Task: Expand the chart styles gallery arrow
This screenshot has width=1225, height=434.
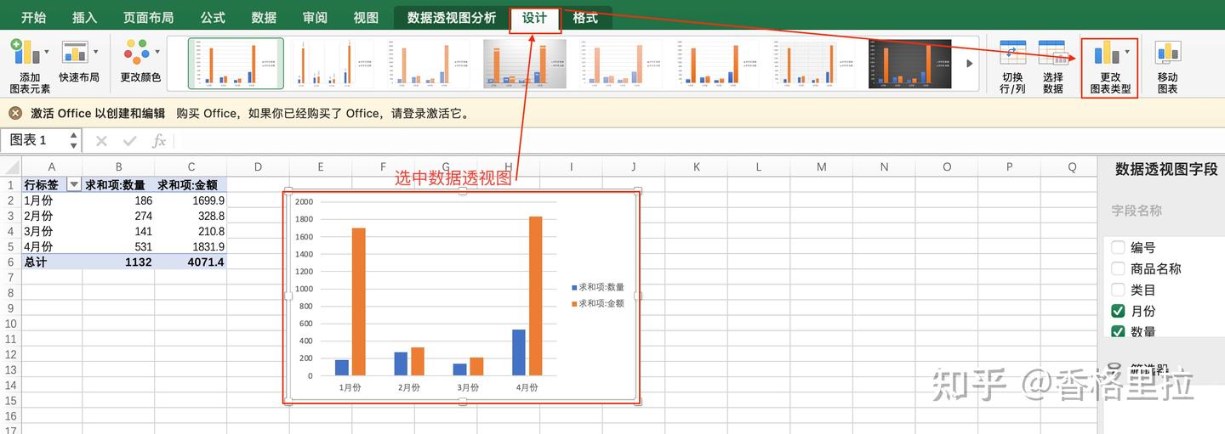Action: click(969, 64)
